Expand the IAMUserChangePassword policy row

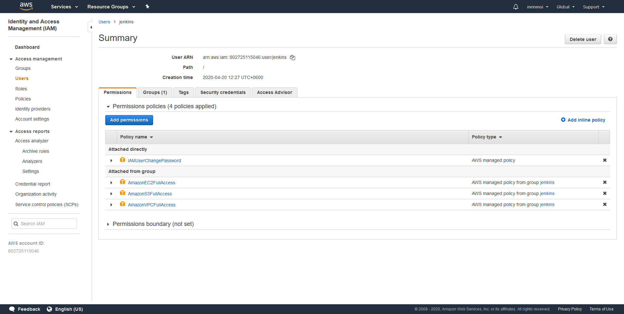point(111,161)
